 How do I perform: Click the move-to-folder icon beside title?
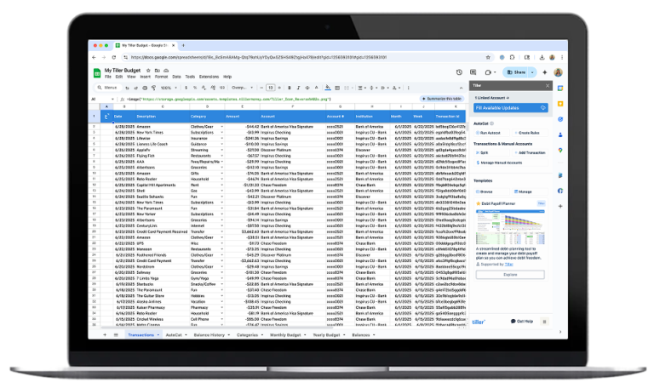pos(158,71)
